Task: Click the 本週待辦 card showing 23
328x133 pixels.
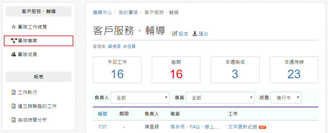Action: [x=294, y=70]
